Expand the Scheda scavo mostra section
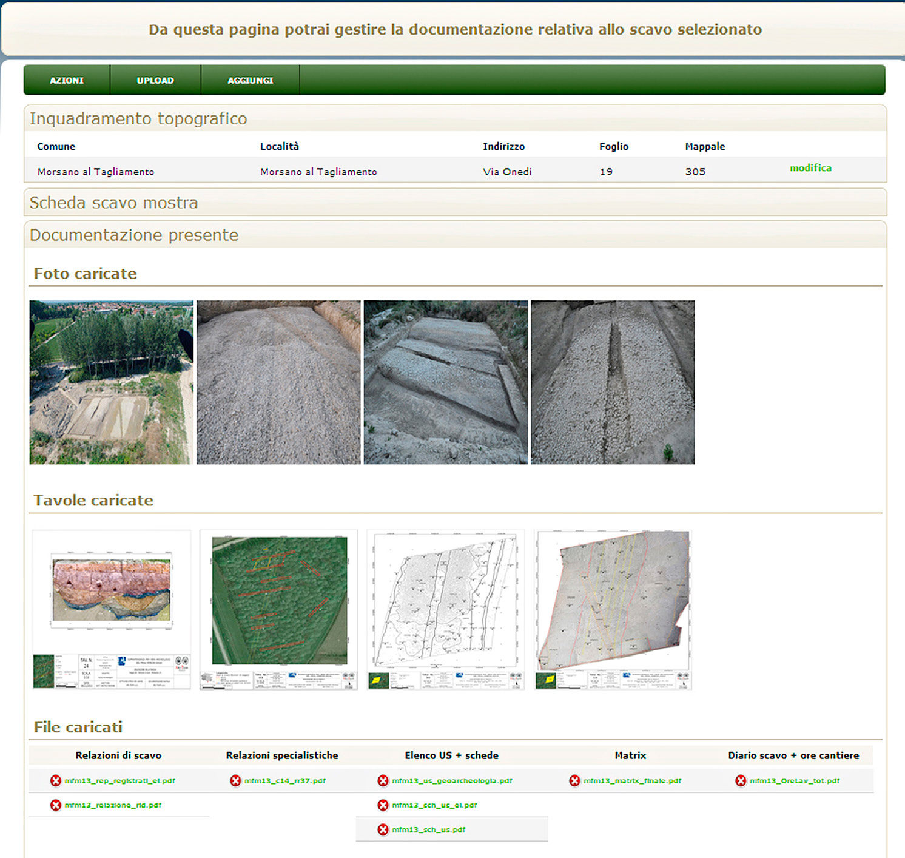This screenshot has width=905, height=858. pyautogui.click(x=455, y=203)
